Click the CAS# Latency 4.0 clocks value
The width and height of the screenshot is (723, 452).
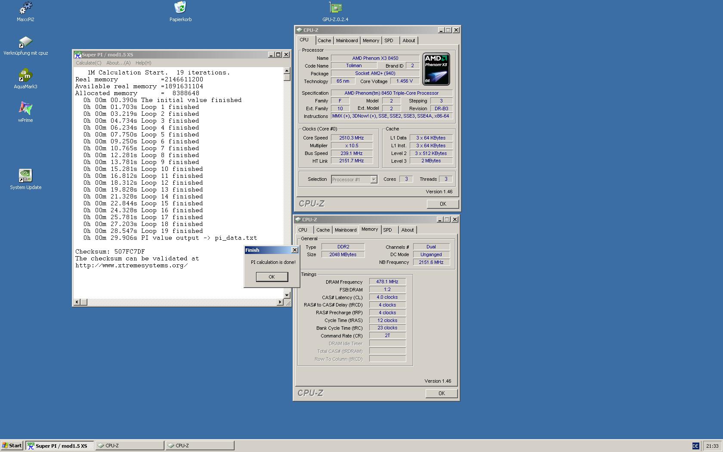[x=387, y=297]
